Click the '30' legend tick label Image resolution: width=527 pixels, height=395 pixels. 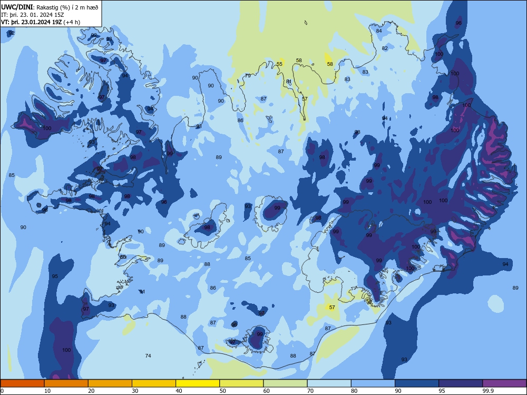[x=135, y=391]
